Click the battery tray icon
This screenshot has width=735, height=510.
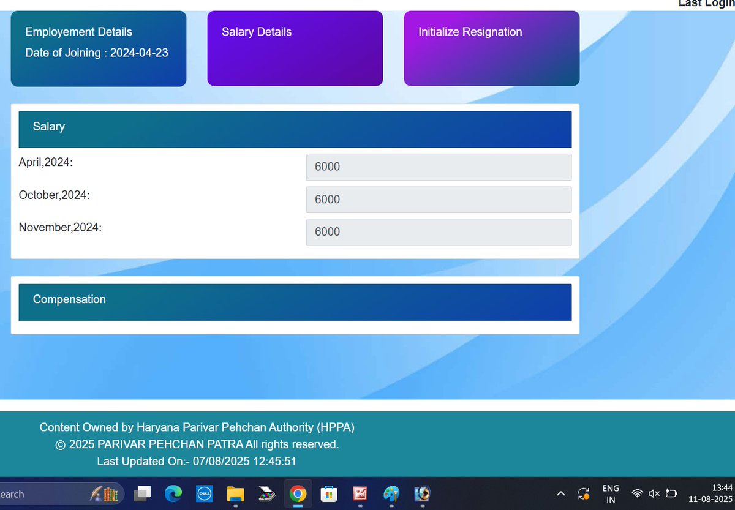tap(671, 493)
